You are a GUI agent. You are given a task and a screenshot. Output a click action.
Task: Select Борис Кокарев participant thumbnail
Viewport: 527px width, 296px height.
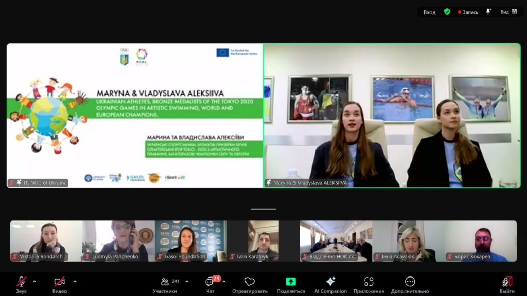(481, 241)
